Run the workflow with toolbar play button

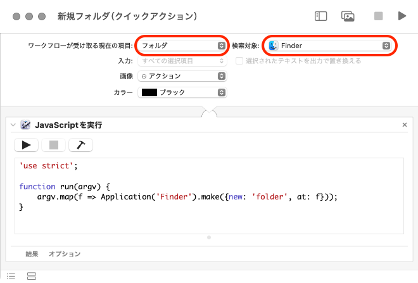[402, 16]
